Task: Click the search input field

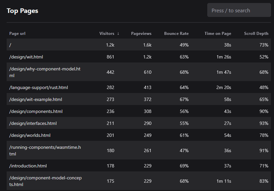Action: (x=239, y=10)
